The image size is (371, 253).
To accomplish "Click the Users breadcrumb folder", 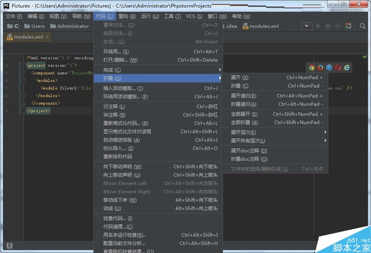I will 35,26.
